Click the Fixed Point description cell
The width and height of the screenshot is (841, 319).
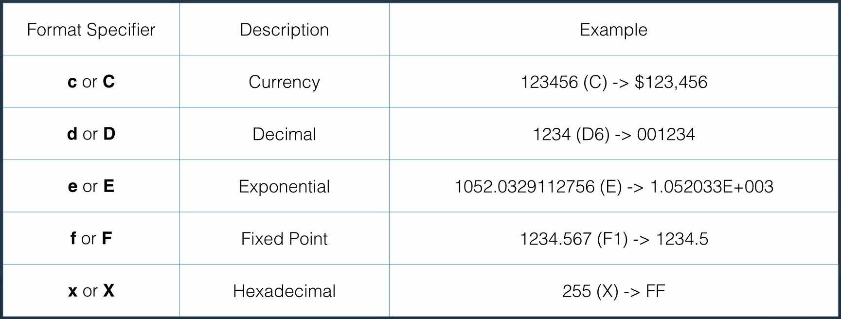284,239
